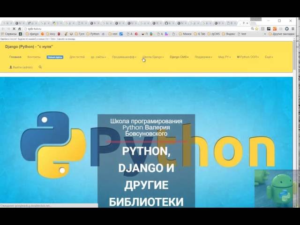The image size is (300, 225).
Task: Click the browser forward arrow
Action: tap(8, 29)
